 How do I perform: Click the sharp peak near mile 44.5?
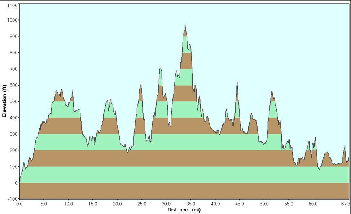tap(237, 82)
